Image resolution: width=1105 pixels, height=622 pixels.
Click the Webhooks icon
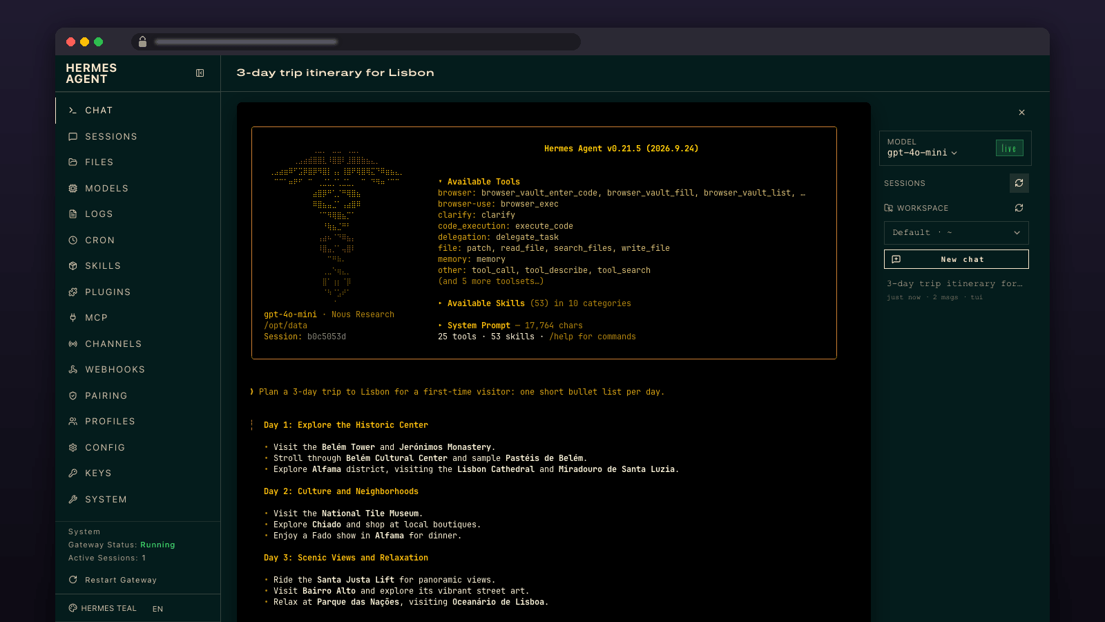tap(73, 370)
